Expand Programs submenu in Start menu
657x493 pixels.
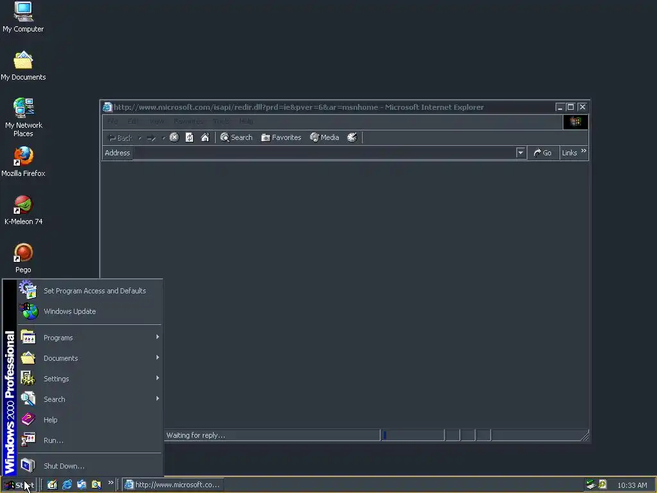click(x=89, y=338)
